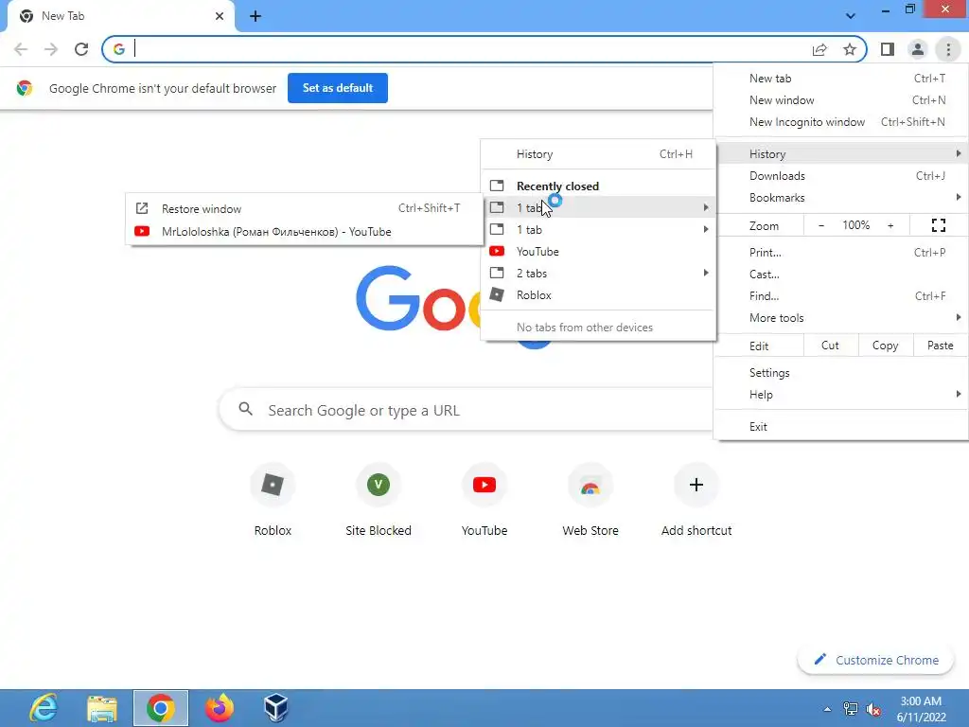This screenshot has height=727, width=969.
Task: Click Cut in Edit row
Action: (x=831, y=346)
